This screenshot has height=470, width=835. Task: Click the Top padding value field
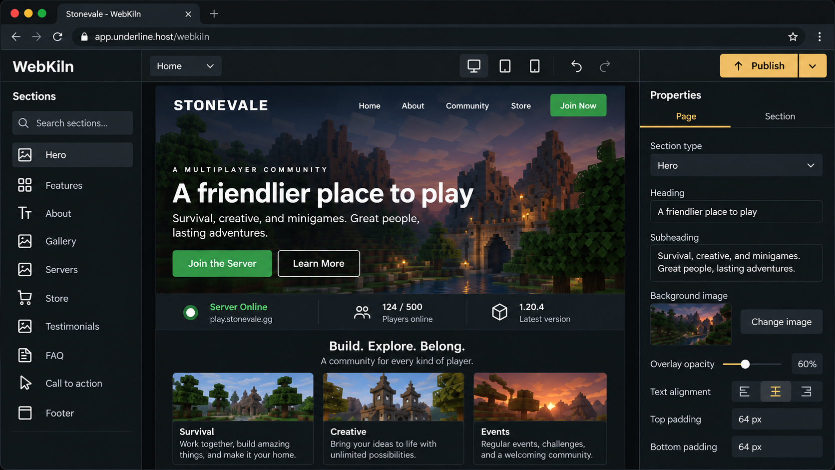coord(777,419)
